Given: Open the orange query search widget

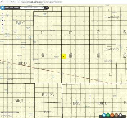Looking at the screenshot, I should click(x=112, y=115).
